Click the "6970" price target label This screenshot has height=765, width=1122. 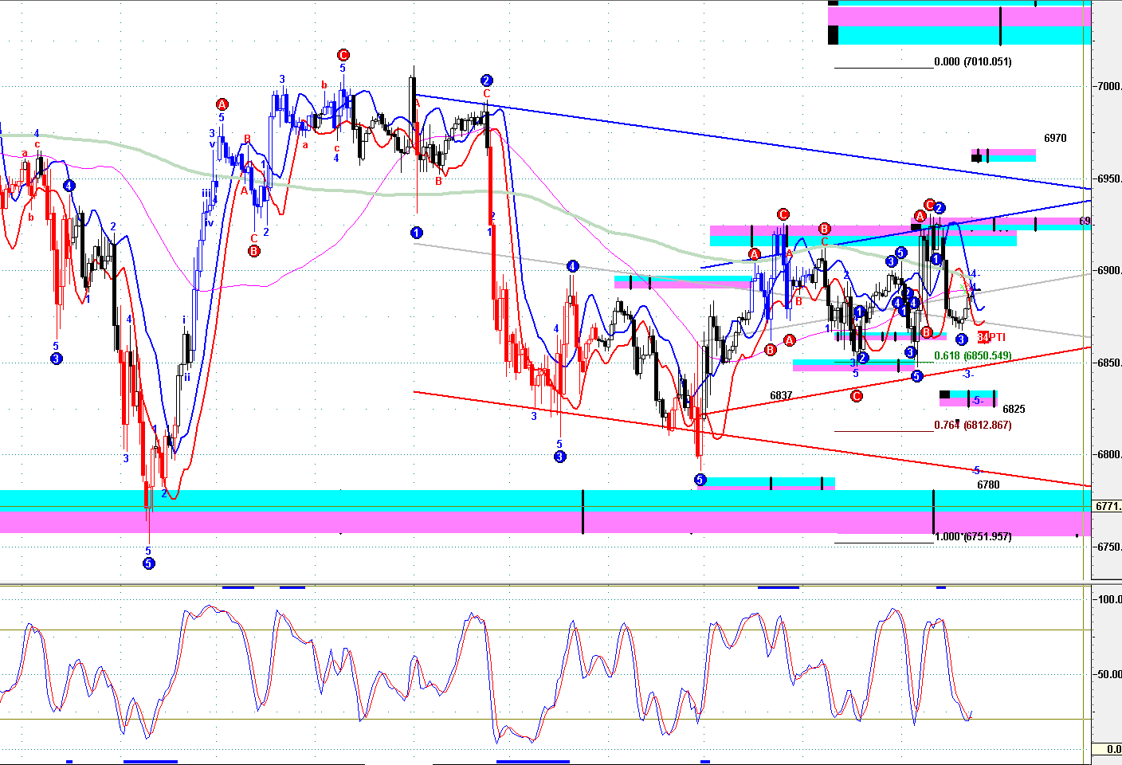coord(1055,138)
